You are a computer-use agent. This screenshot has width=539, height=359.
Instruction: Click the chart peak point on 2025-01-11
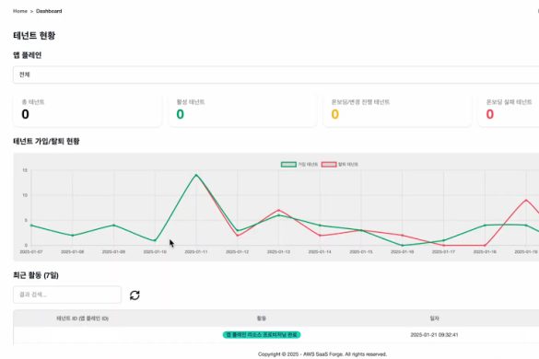(196, 175)
